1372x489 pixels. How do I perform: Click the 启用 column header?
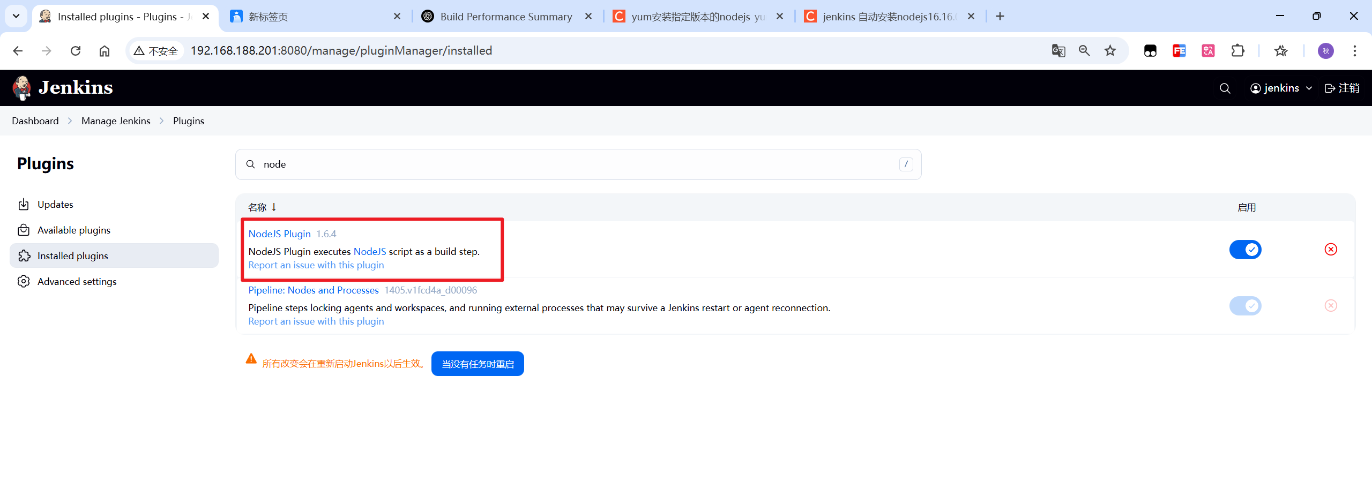(1247, 208)
